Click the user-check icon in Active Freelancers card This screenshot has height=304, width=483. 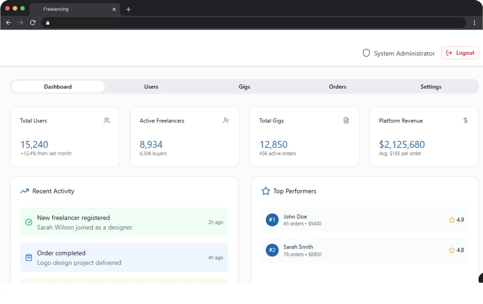click(226, 120)
